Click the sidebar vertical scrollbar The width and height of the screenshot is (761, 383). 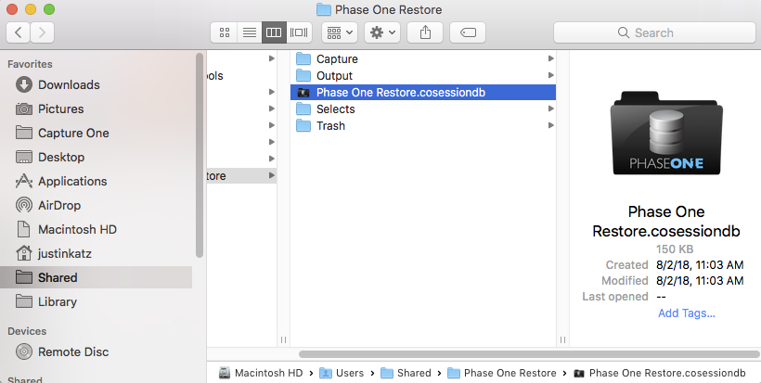[x=199, y=155]
